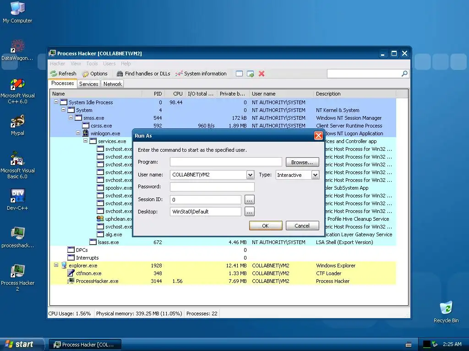
Task: Open System information
Action: point(201,74)
